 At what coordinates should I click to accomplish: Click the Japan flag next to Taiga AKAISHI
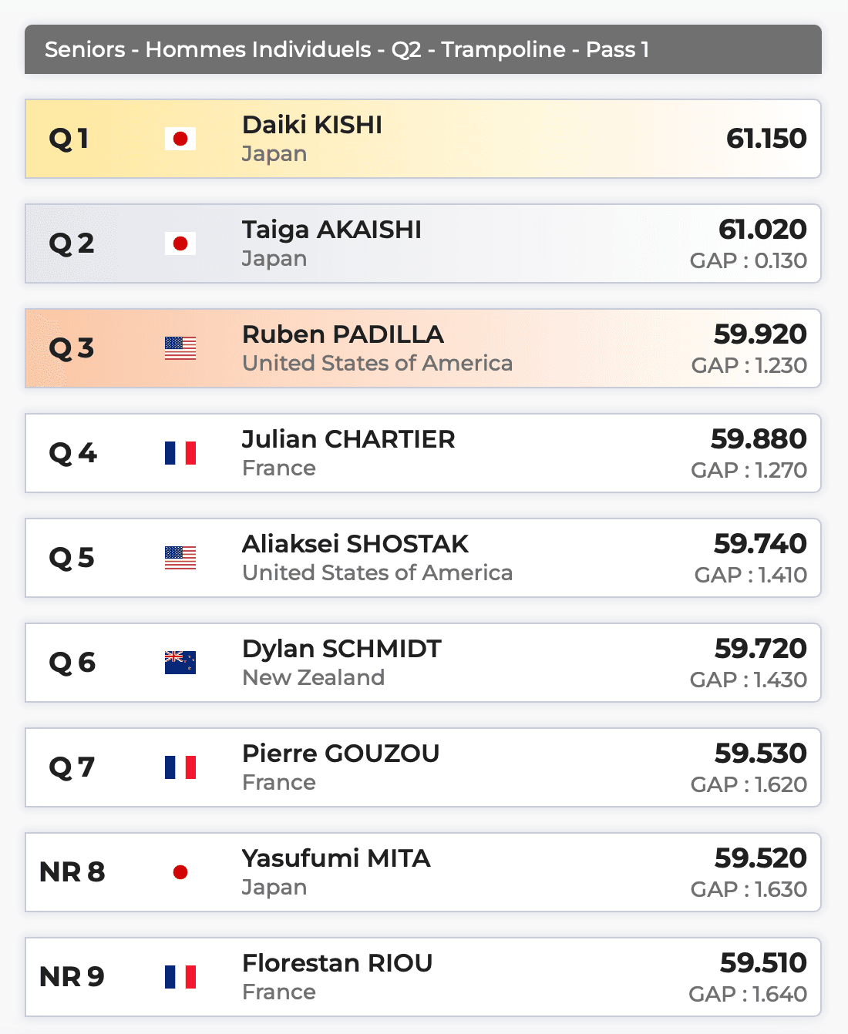tap(180, 243)
